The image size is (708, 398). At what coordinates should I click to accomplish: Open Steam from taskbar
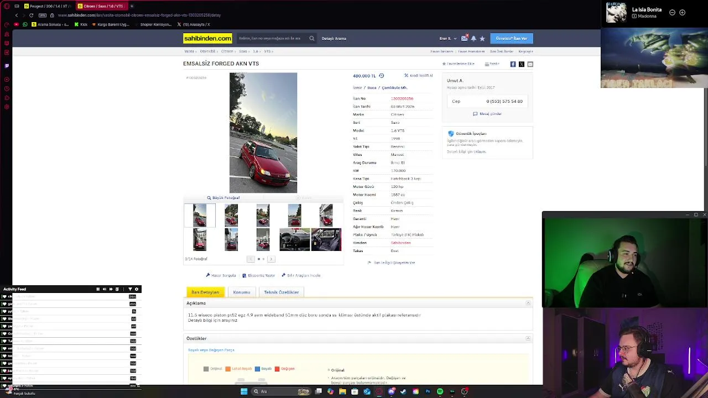click(x=403, y=391)
